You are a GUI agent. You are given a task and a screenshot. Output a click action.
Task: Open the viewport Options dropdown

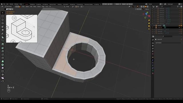[x=148, y=9]
